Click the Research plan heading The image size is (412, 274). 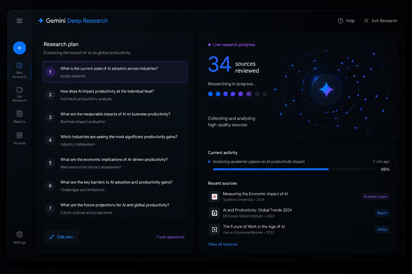pos(61,44)
